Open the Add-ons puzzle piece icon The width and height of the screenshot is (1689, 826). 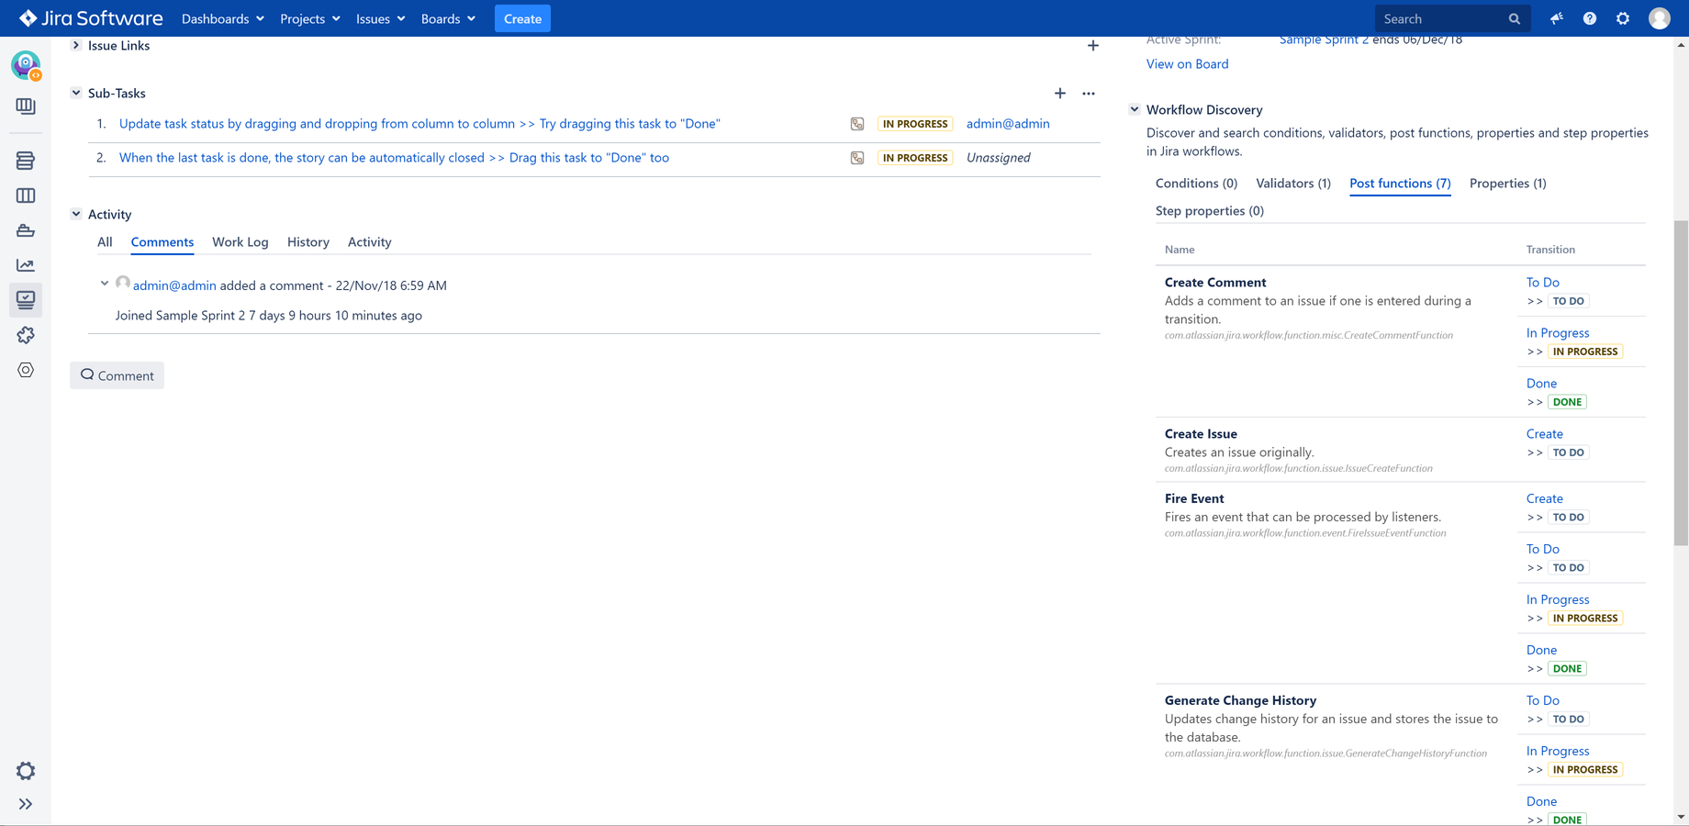click(26, 335)
